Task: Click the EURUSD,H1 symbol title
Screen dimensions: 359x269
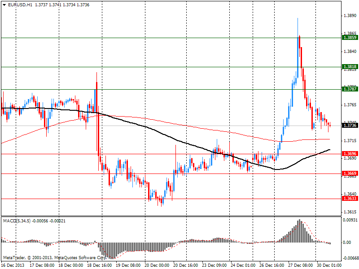Action: [x=20, y=5]
